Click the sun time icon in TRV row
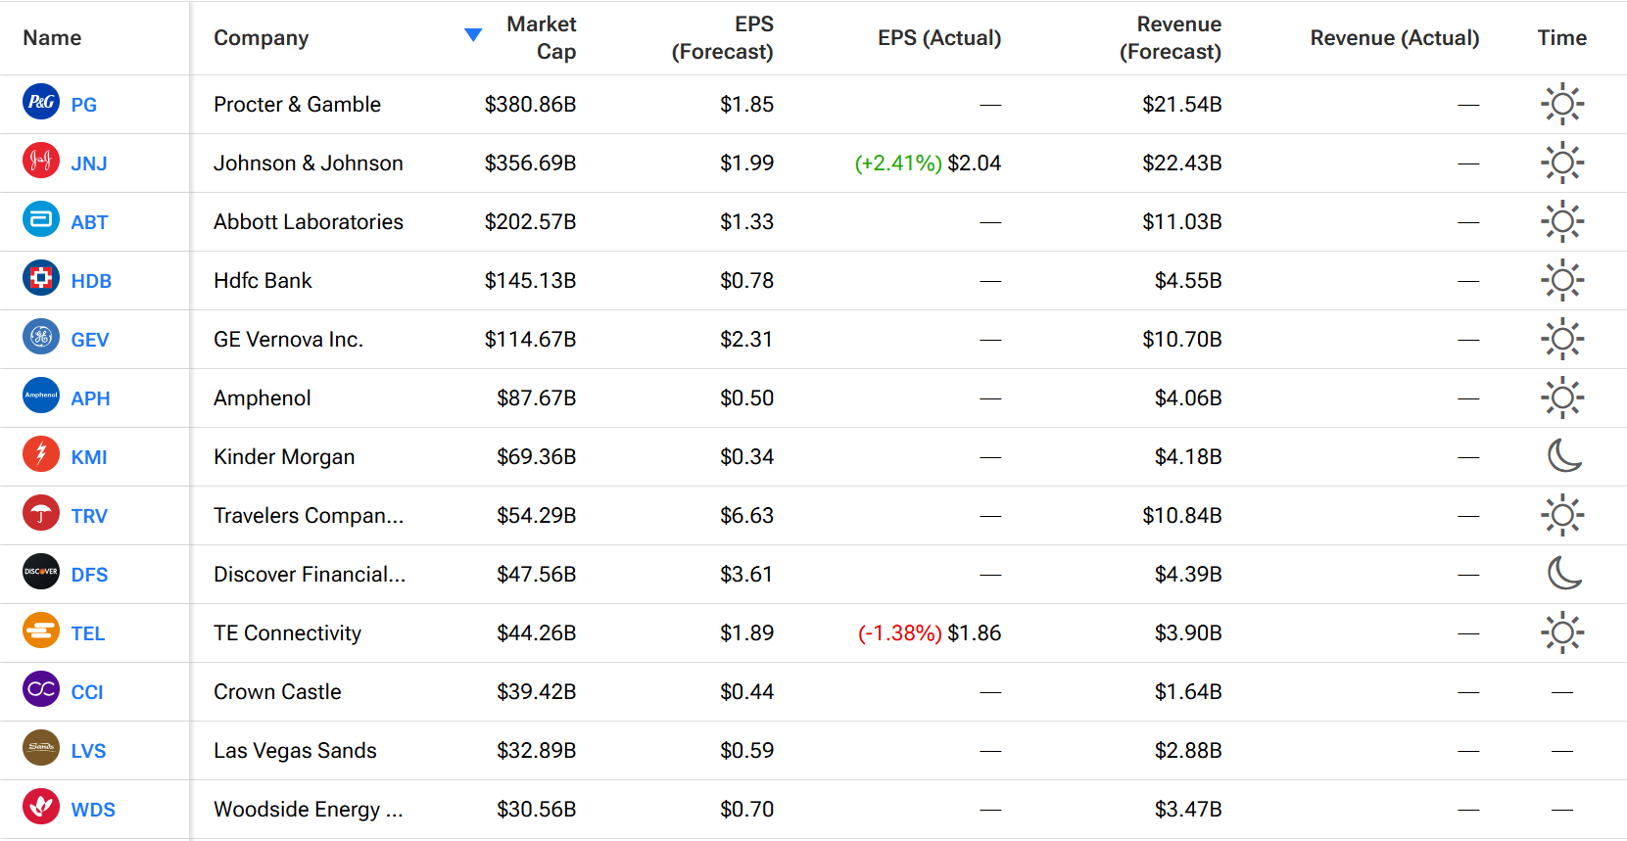This screenshot has height=841, width=1627. pyautogui.click(x=1562, y=515)
